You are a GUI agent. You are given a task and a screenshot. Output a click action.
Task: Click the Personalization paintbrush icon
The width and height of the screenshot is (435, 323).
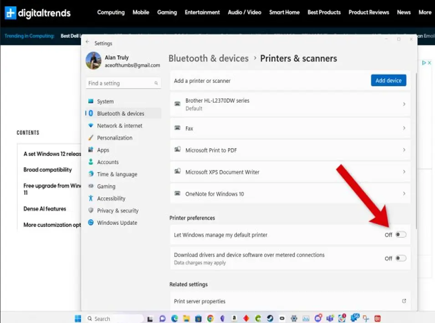pyautogui.click(x=91, y=137)
